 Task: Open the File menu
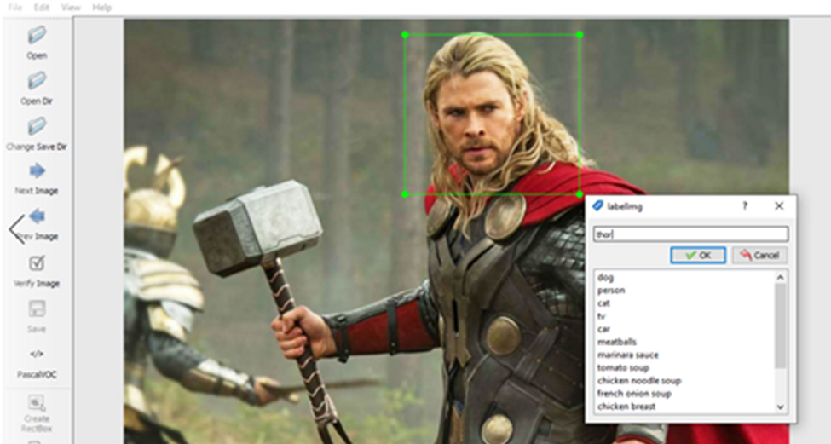coord(14,8)
